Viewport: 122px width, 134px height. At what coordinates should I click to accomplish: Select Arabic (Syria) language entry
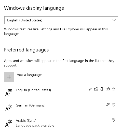click(60, 123)
